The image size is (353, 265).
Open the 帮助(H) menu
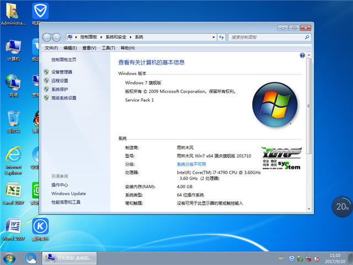[127, 48]
